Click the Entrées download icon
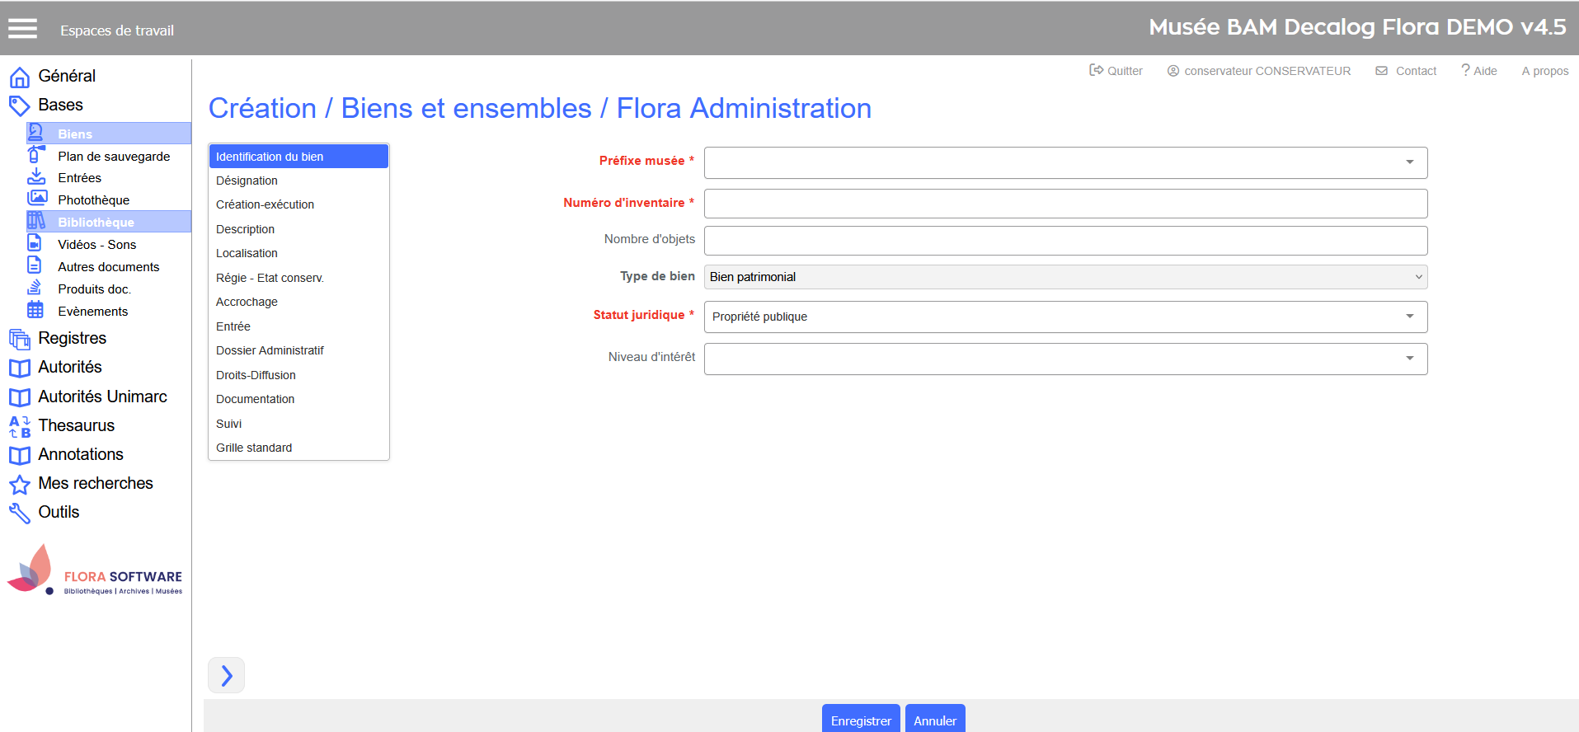 coord(36,176)
